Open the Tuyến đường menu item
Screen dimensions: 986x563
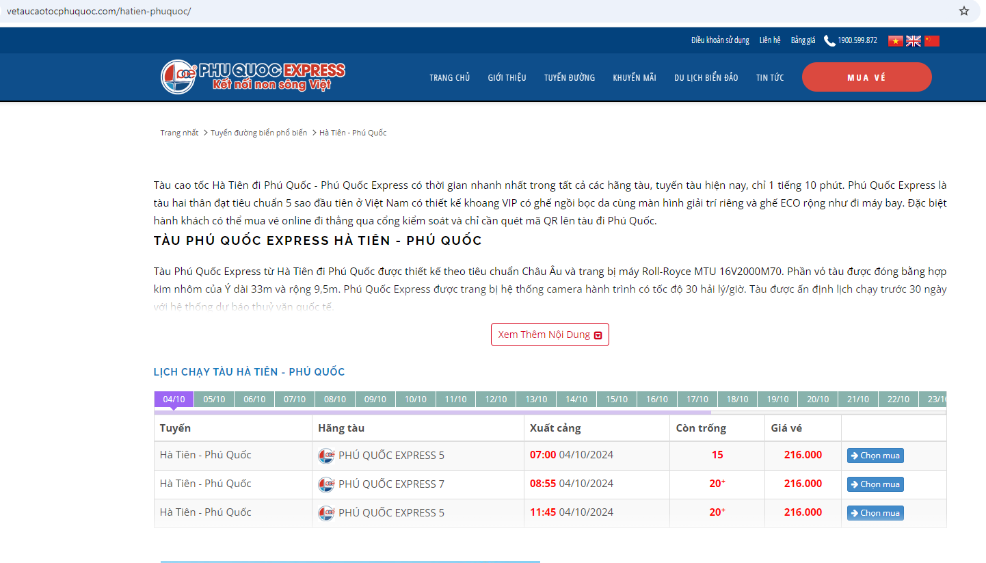570,77
